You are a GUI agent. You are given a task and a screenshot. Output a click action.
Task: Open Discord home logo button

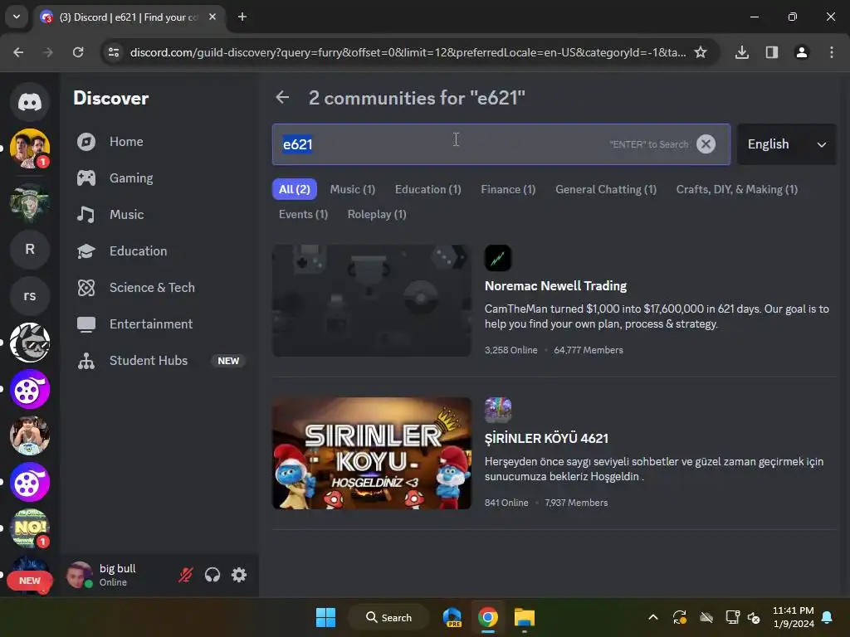pos(30,101)
